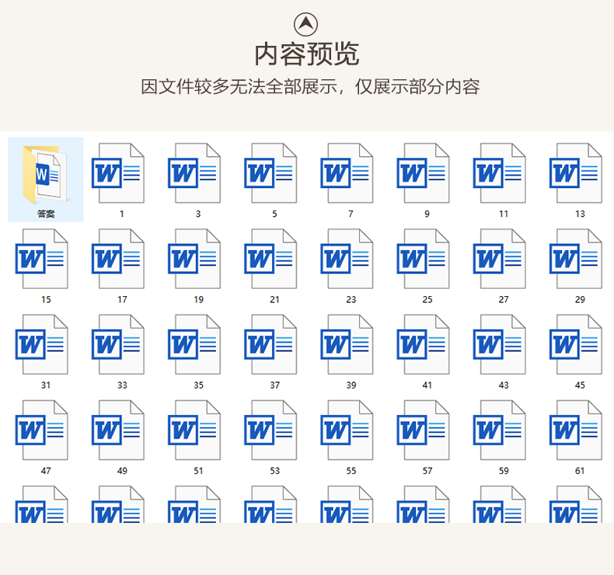Click the file name label 47
The height and width of the screenshot is (575, 614).
click(46, 471)
